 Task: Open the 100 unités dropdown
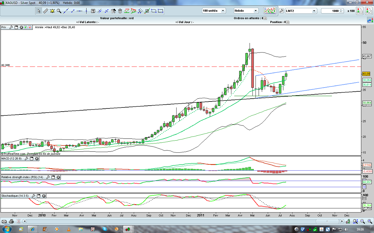(214, 11)
